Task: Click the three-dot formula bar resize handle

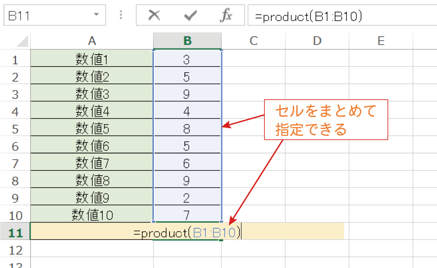Action: [121, 16]
